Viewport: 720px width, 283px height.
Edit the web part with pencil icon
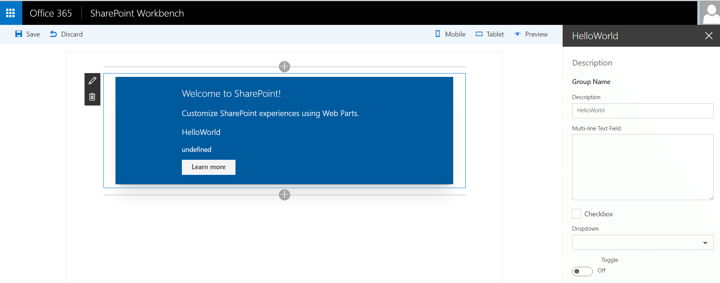pos(92,81)
